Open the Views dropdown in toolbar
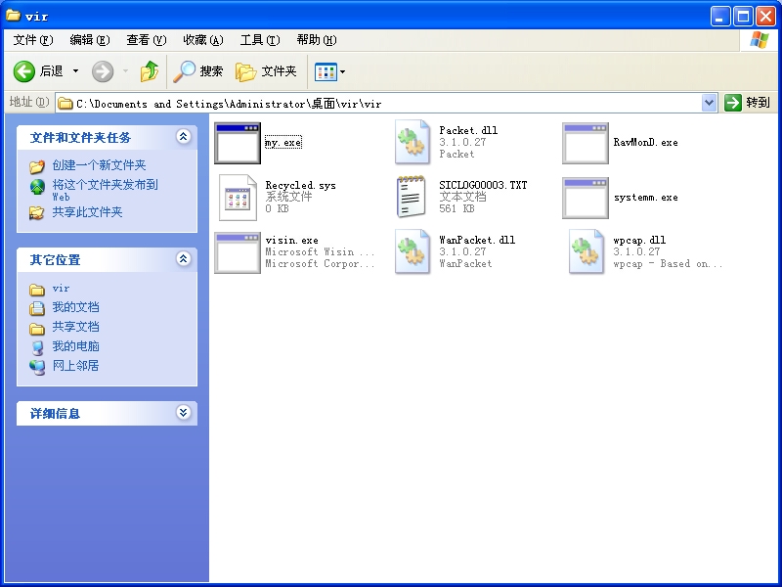 330,71
